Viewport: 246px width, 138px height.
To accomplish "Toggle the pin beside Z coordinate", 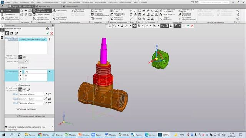I will click(x=20, y=79).
